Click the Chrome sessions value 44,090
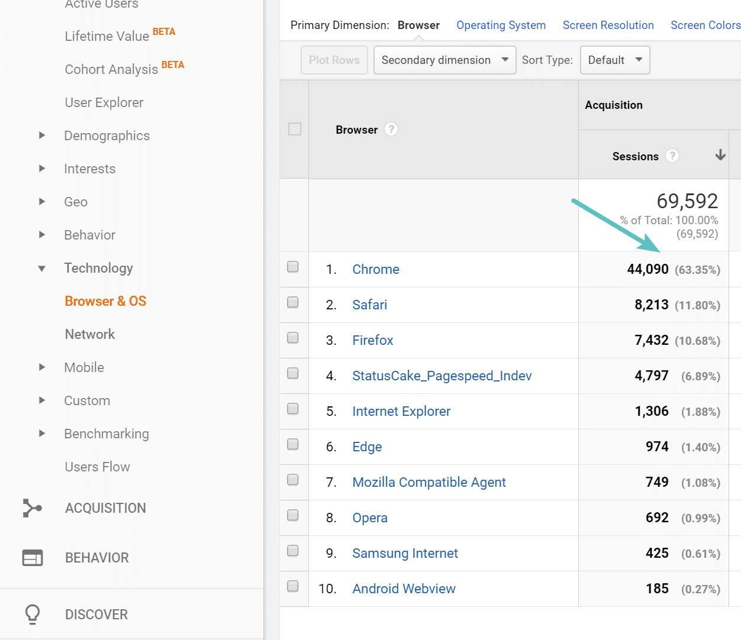 click(x=647, y=269)
